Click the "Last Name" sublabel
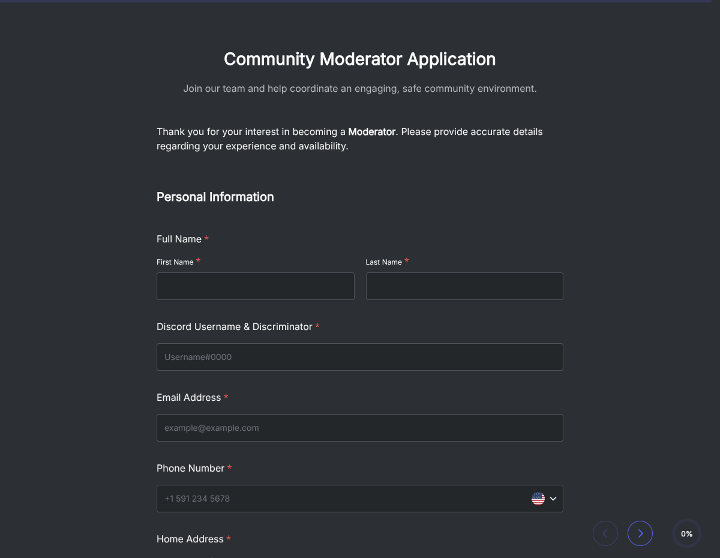720x558 pixels. coord(384,262)
